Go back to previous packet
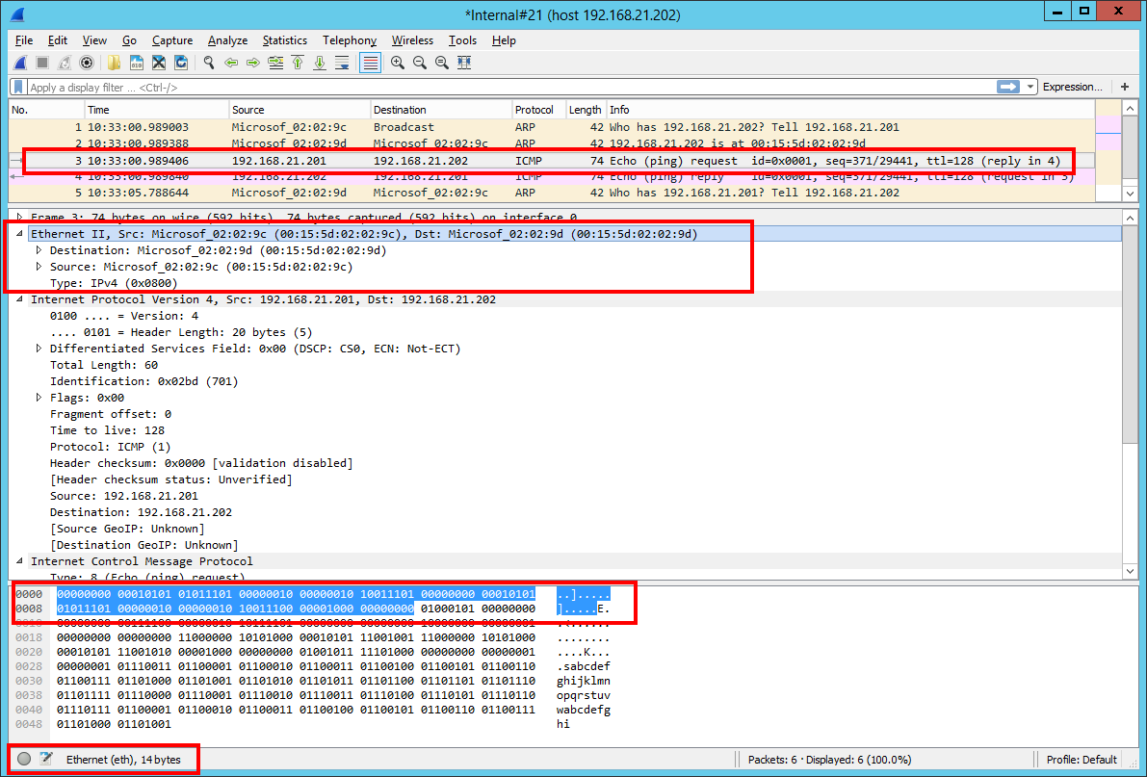 click(x=231, y=63)
